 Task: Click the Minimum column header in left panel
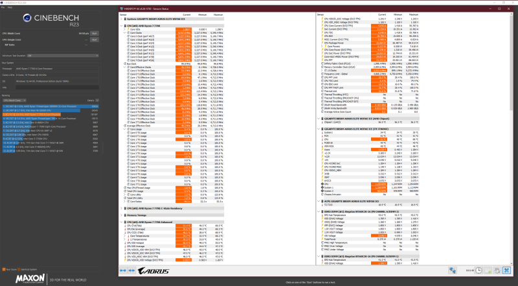(202, 15)
